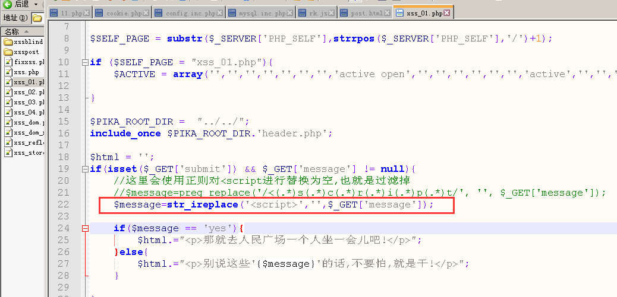
Task: Click the xsspost folder name
Action: pos(26,52)
